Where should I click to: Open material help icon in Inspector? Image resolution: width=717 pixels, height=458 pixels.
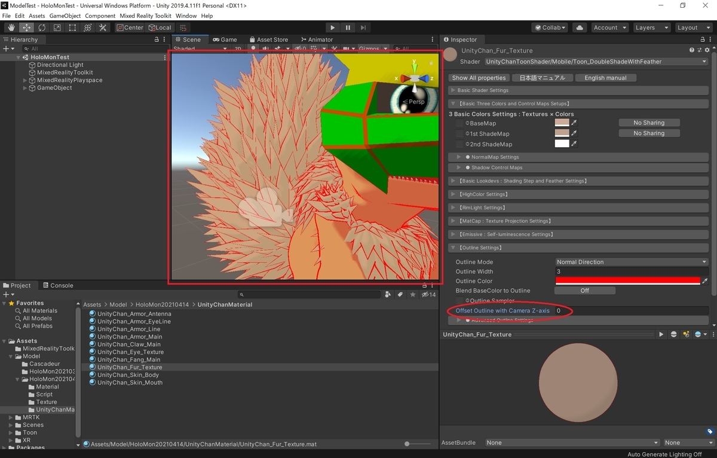[692, 50]
